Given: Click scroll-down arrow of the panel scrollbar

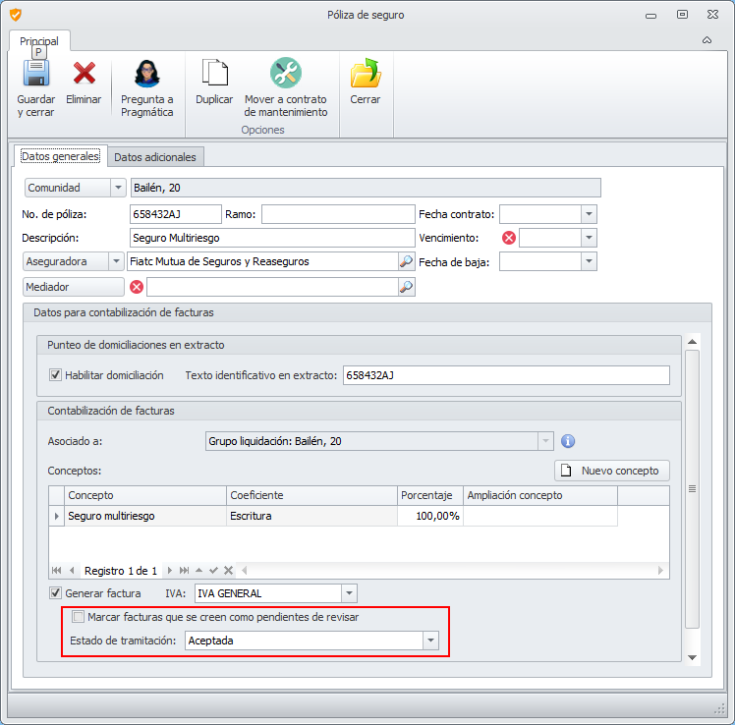Looking at the screenshot, I should point(692,657).
